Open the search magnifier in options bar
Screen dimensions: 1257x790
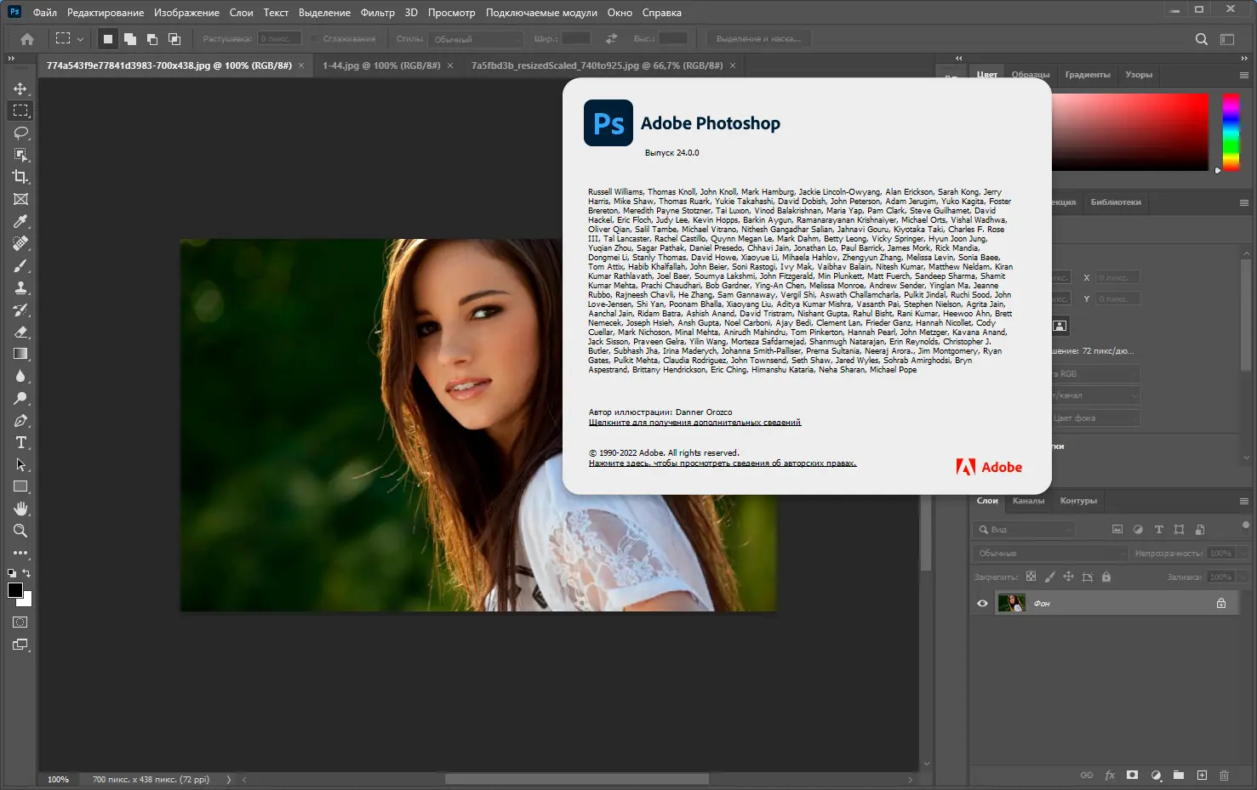tap(1201, 39)
